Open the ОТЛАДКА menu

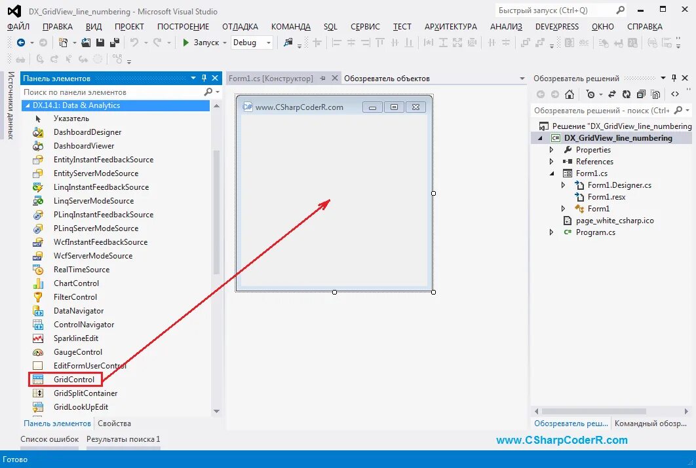click(x=240, y=27)
